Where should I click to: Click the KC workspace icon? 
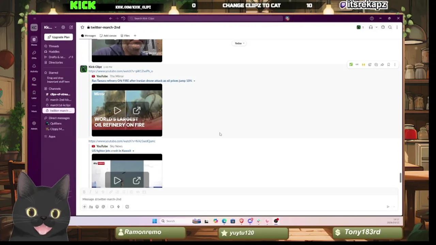click(34, 28)
